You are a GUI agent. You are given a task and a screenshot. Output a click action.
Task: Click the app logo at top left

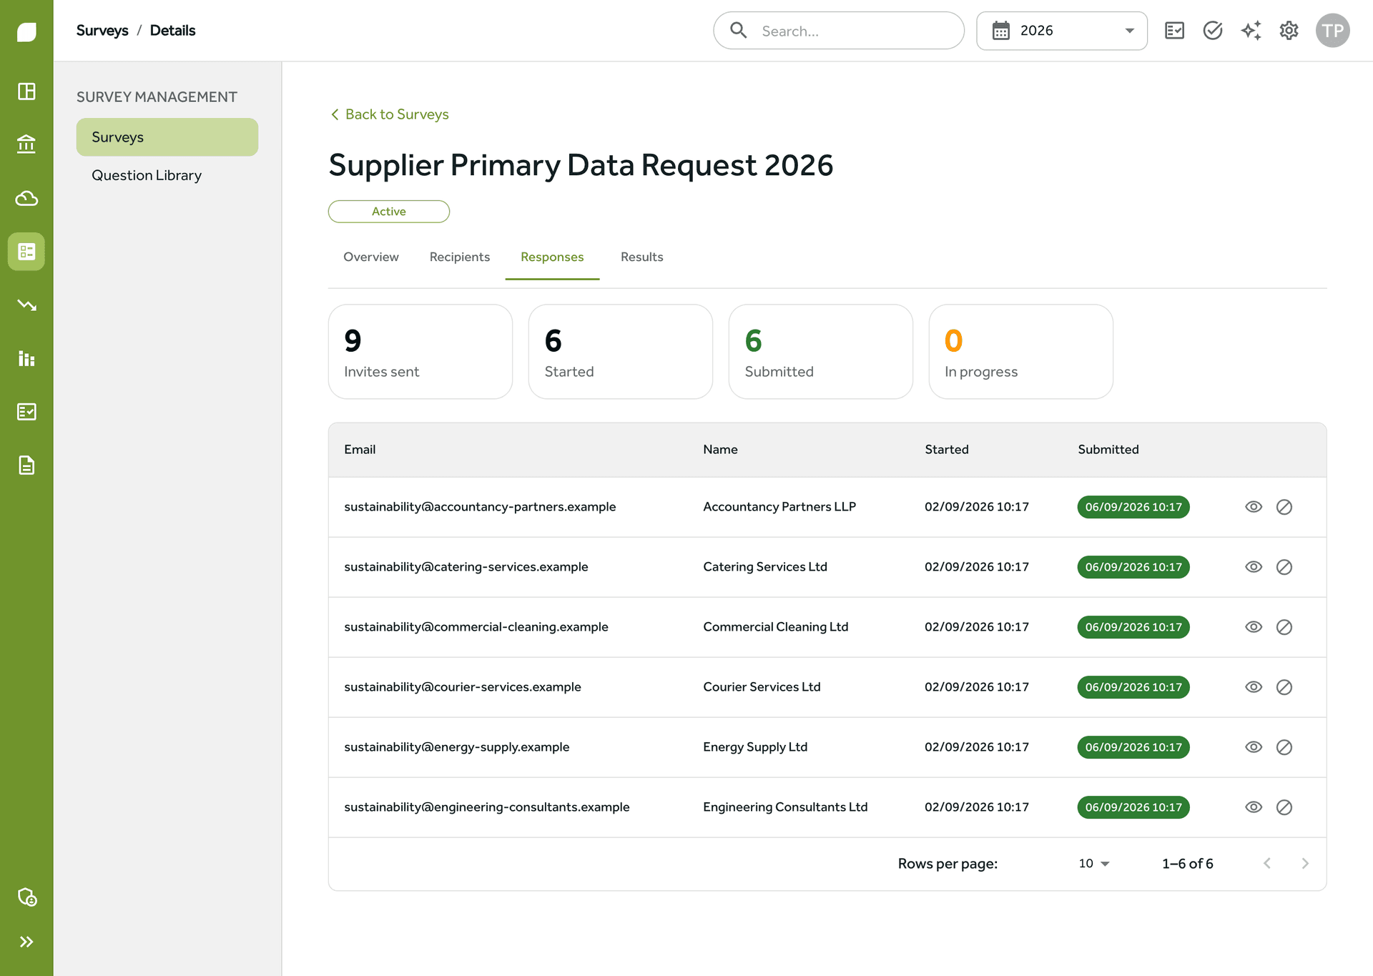click(x=26, y=31)
